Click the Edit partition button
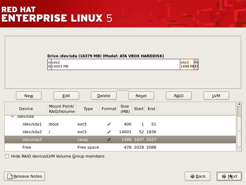The height and width of the screenshot is (185, 246). 66,96
